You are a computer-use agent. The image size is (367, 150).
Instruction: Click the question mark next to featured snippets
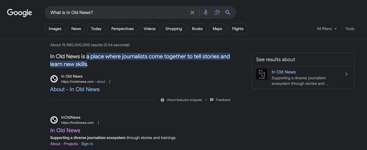coord(162,100)
